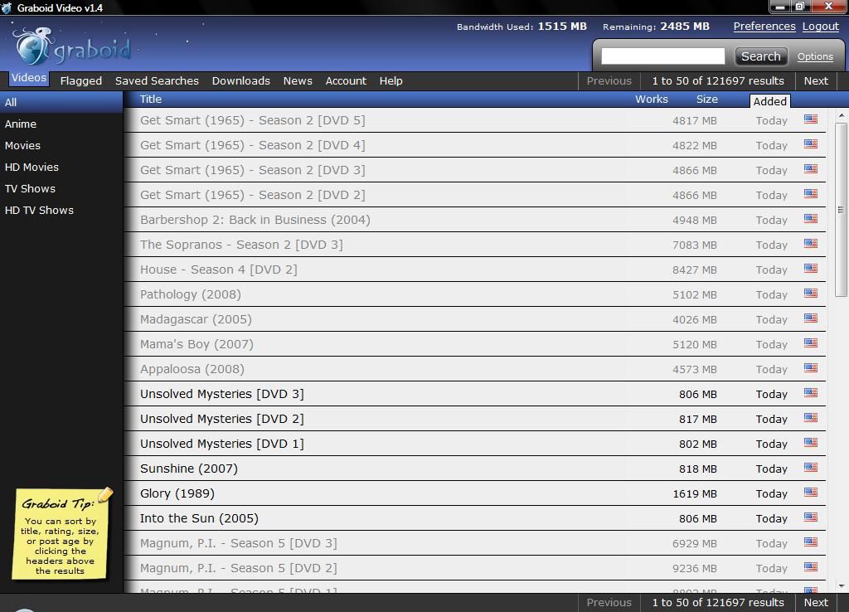The width and height of the screenshot is (849, 612).
Task: Click the flag icon for Magnum P.I. DVD 2
Action: point(811,567)
